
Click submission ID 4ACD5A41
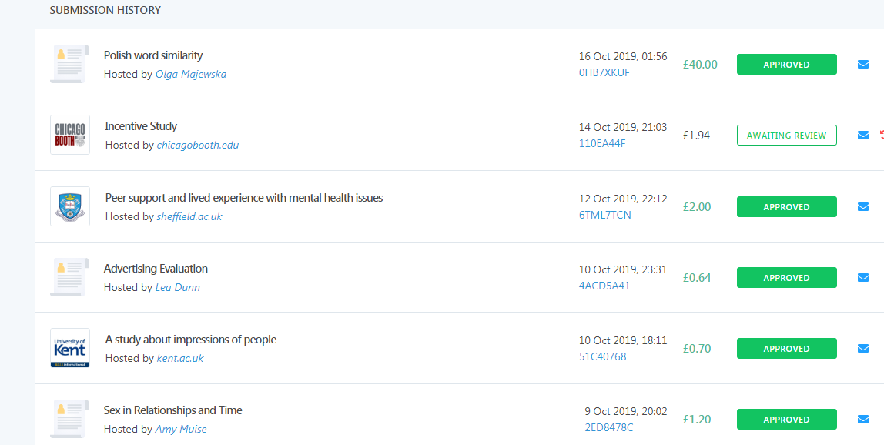[604, 286]
